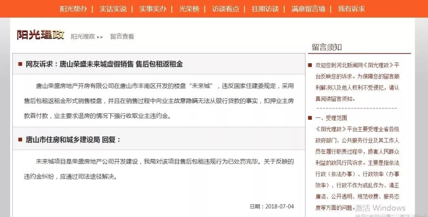428x217 pixels.
Task: Click the red bullet beside 欢迎您到河北新闻网
Action: 310,65
